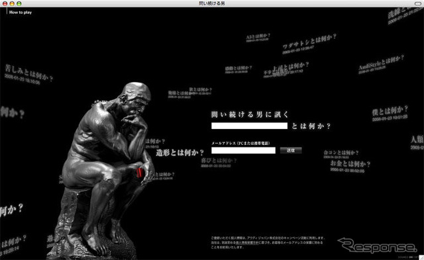The height and width of the screenshot is (260, 424).
Task: Click the question field before とは何か？
Action: click(249, 126)
